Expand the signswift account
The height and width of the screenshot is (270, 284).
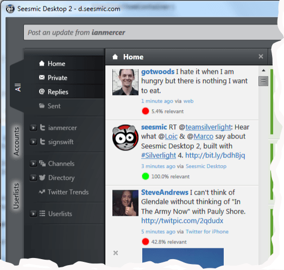(x=33, y=142)
